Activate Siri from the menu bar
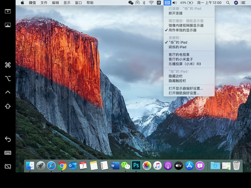251x188 pixels. (235, 3)
